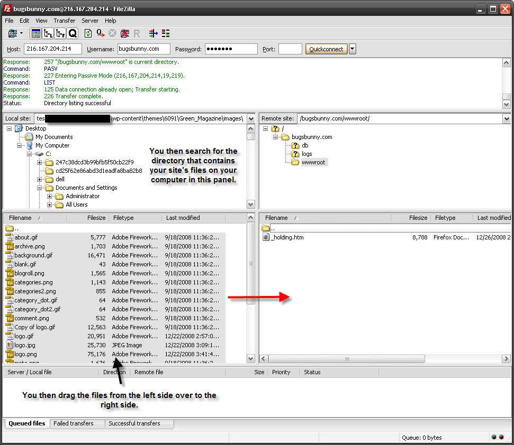
Task: Sort remote list by Filetype column
Action: point(445,218)
